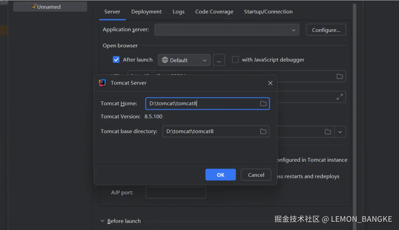Uncheck the After launch checkbox

[116, 60]
